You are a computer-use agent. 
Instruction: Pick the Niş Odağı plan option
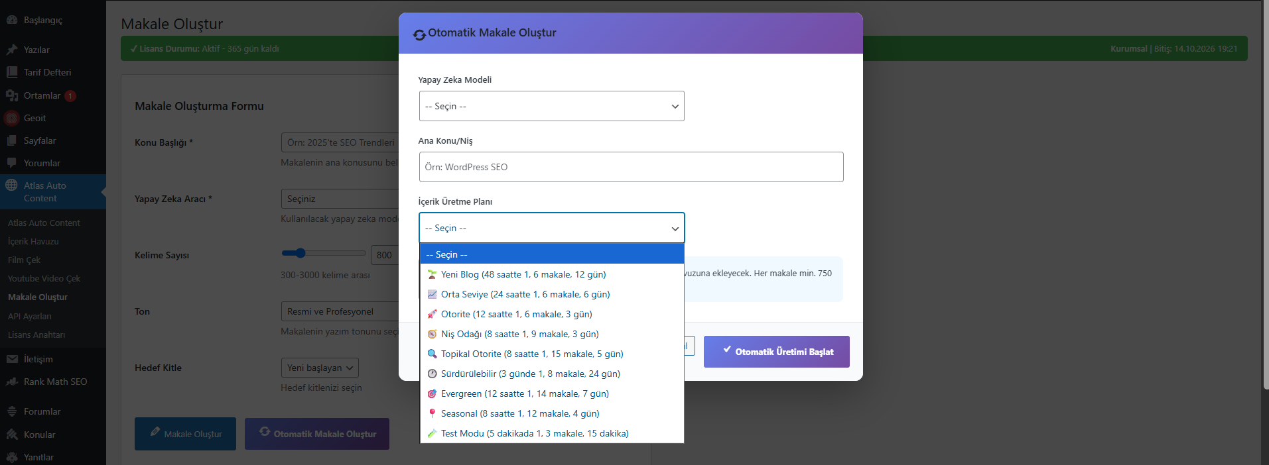(x=519, y=334)
